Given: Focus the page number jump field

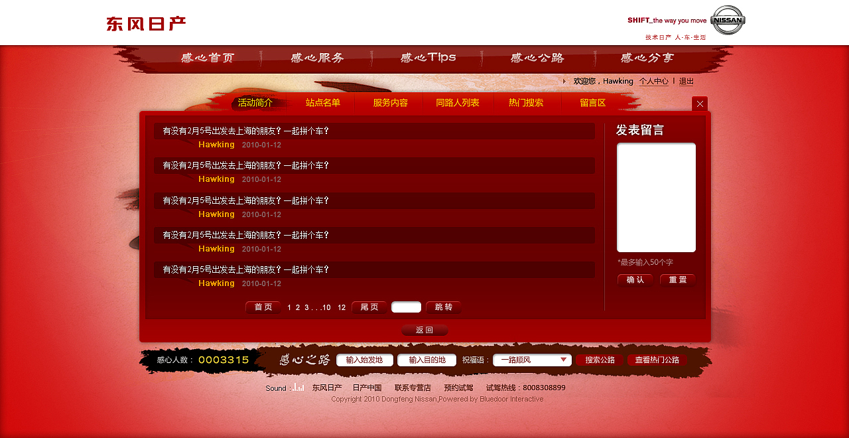Looking at the screenshot, I should pyautogui.click(x=407, y=307).
